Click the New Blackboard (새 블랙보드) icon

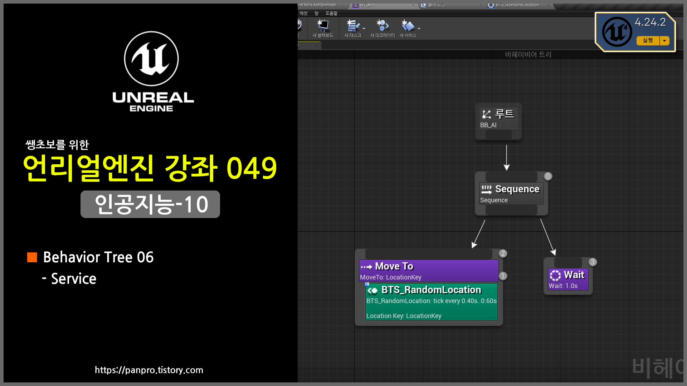tap(323, 26)
